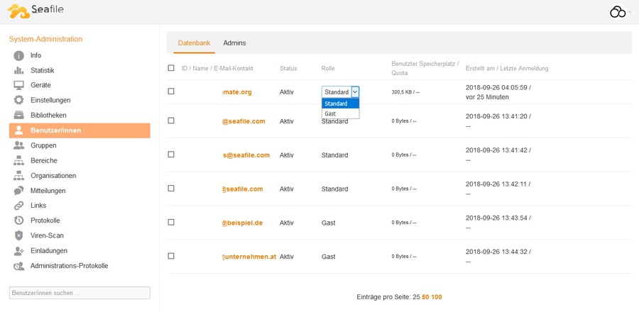Open Viren-Scan in the sidebar
Viewport: 639px width, 312px height.
(47, 235)
